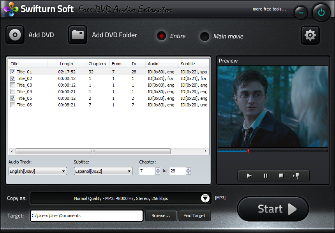
Task: Select the Title_01 row name
Action: 25,72
